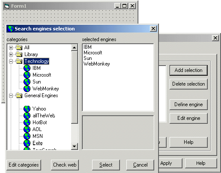Click Delete selection in background window
The image size is (221, 173).
pos(188,84)
